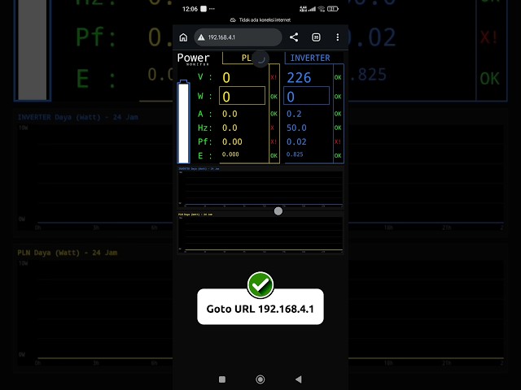Viewport: 521px width, 390px height.
Task: Tap the Wi-Fi icon in status bar
Action: point(321,9)
